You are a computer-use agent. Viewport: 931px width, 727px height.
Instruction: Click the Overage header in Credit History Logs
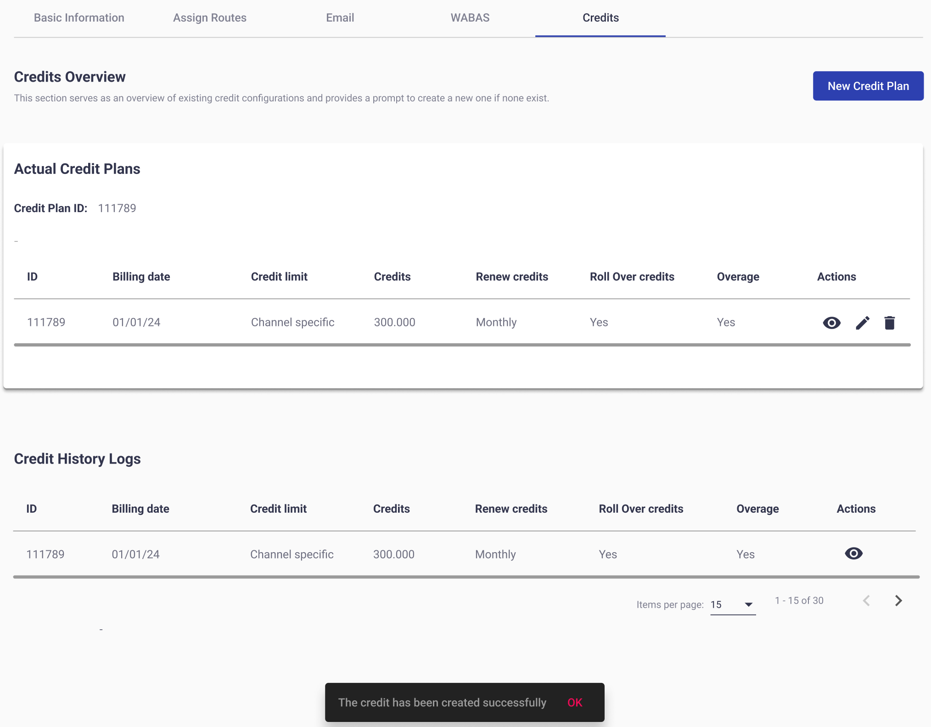(758, 509)
